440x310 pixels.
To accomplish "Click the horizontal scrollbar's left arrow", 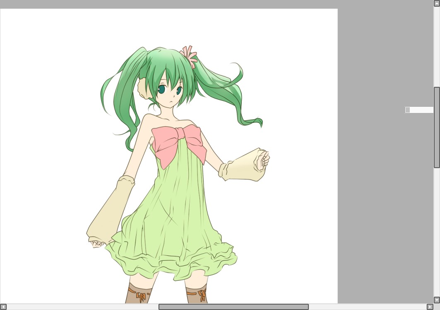I will (3, 307).
